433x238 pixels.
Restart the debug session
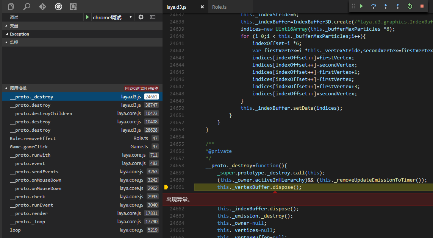pyautogui.click(x=410, y=6)
